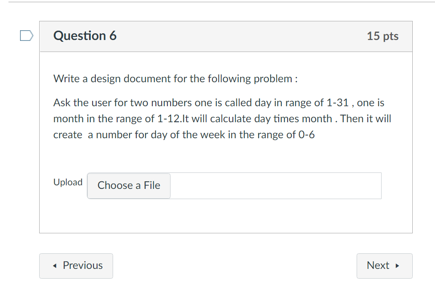
Task: Click the Upload label text
Action: [x=68, y=182]
